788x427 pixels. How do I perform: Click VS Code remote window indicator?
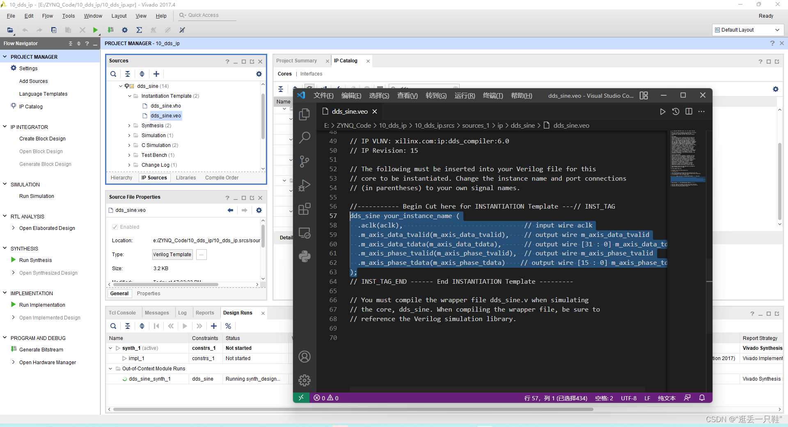coord(301,397)
